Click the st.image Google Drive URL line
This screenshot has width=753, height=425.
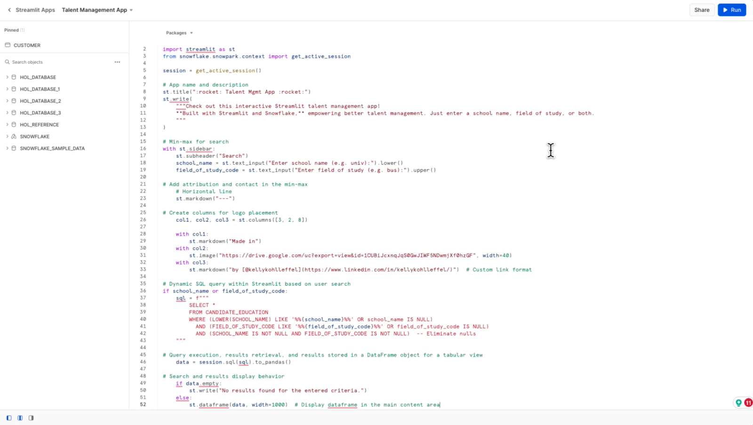click(x=351, y=256)
